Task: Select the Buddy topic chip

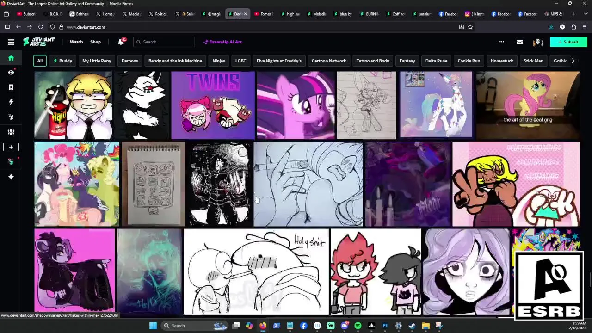Action: click(63, 61)
